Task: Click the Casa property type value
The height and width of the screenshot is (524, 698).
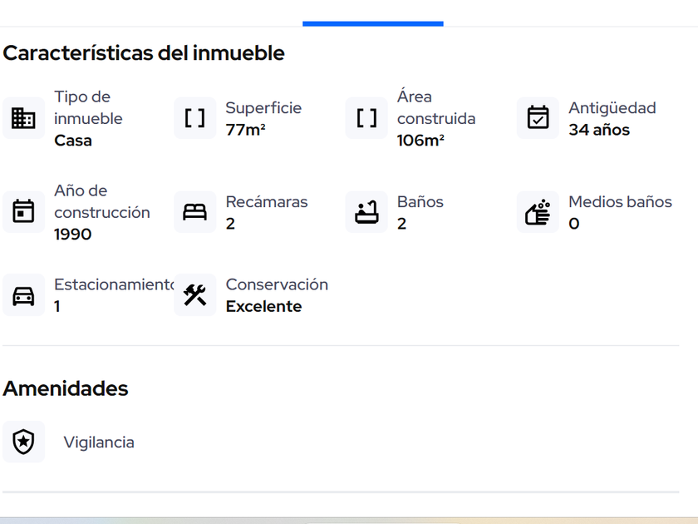Action: click(x=73, y=141)
